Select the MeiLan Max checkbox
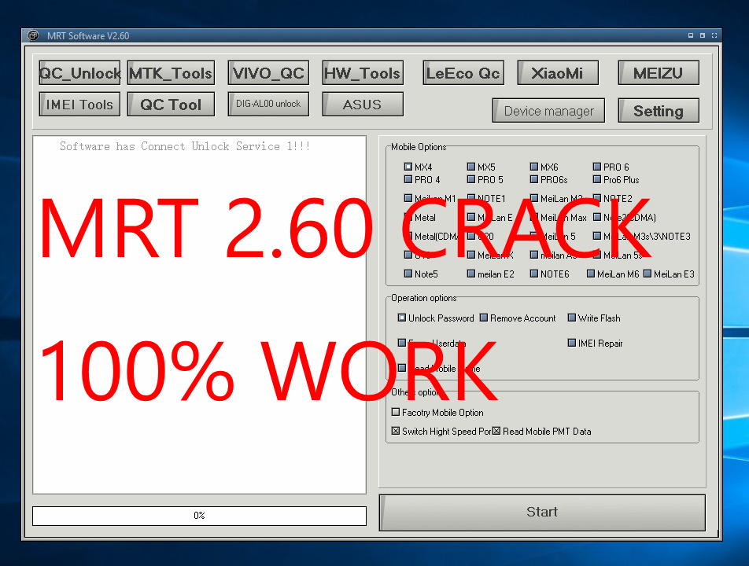Screen dimensions: 749x566 point(534,217)
